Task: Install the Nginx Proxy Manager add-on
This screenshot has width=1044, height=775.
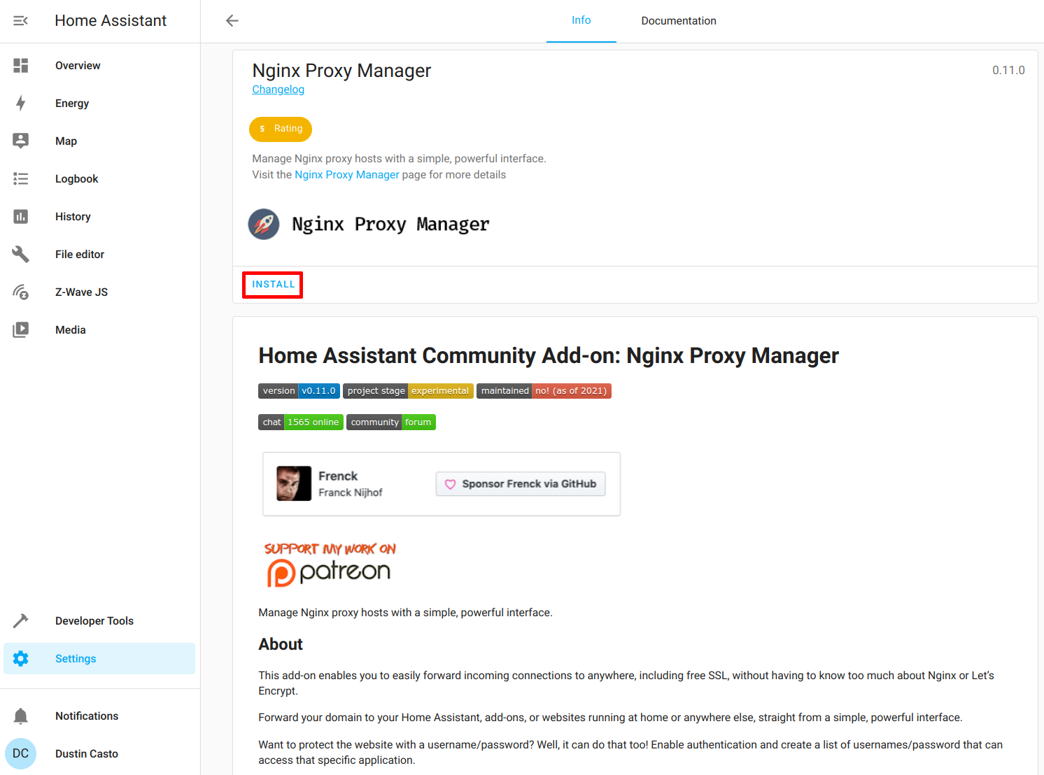Action: point(274,285)
